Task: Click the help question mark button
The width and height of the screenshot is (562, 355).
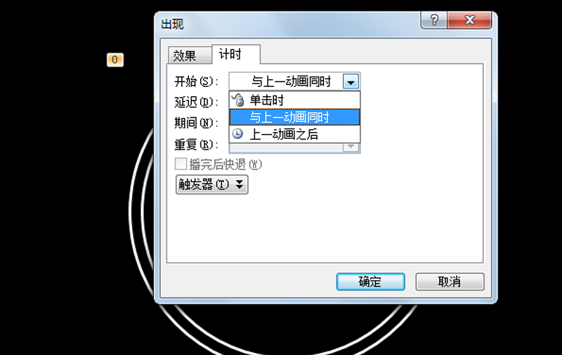Action: 433,20
